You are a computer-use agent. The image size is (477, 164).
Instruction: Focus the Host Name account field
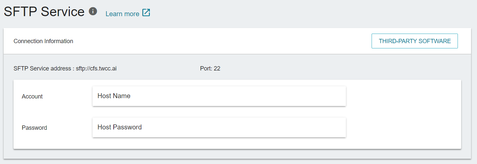[x=219, y=96]
